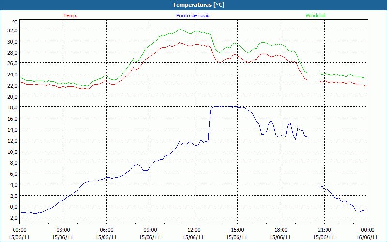387x242 pixels.
Task: Click the Temperaturas [°C] chart title
Action: click(x=198, y=5)
